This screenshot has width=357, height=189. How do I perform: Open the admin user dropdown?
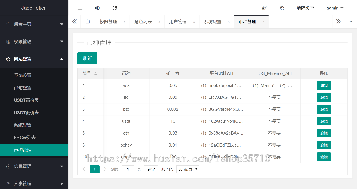(x=335, y=8)
